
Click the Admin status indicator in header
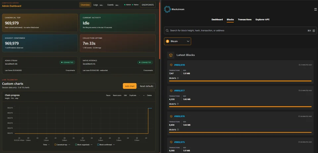(128, 5)
